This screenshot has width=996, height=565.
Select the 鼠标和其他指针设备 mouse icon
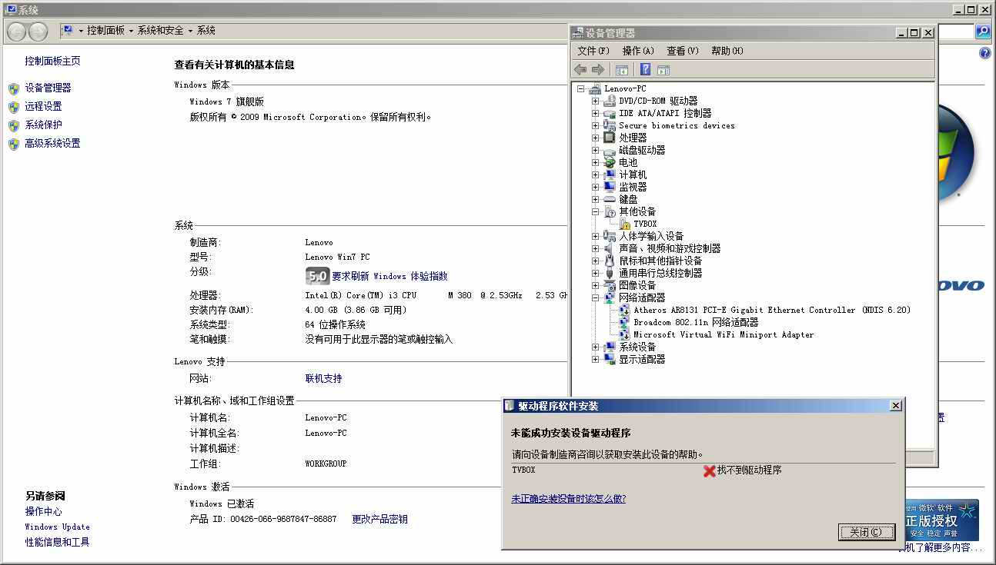point(610,261)
